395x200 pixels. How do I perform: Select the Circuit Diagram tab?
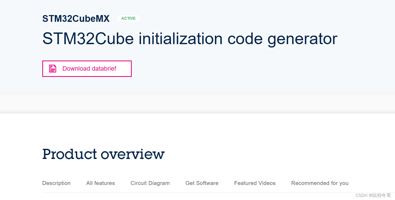tap(150, 183)
